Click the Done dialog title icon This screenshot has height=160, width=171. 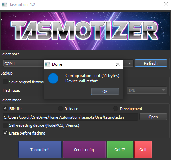(x=47, y=64)
